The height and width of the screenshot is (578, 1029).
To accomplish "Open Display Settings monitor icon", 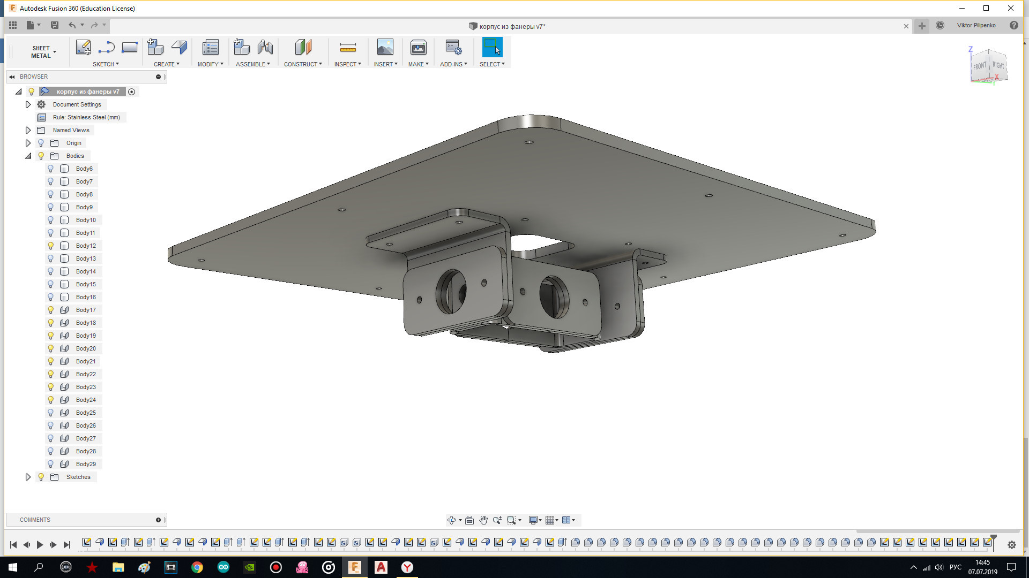I will pyautogui.click(x=533, y=520).
